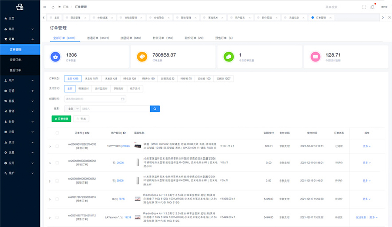Click the 创建时间 date input field
This screenshot has height=227, width=392.
[95, 98]
